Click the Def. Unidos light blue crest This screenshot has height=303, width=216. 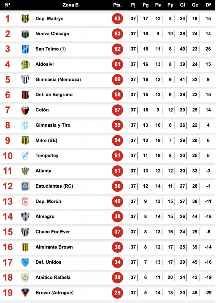25,262
